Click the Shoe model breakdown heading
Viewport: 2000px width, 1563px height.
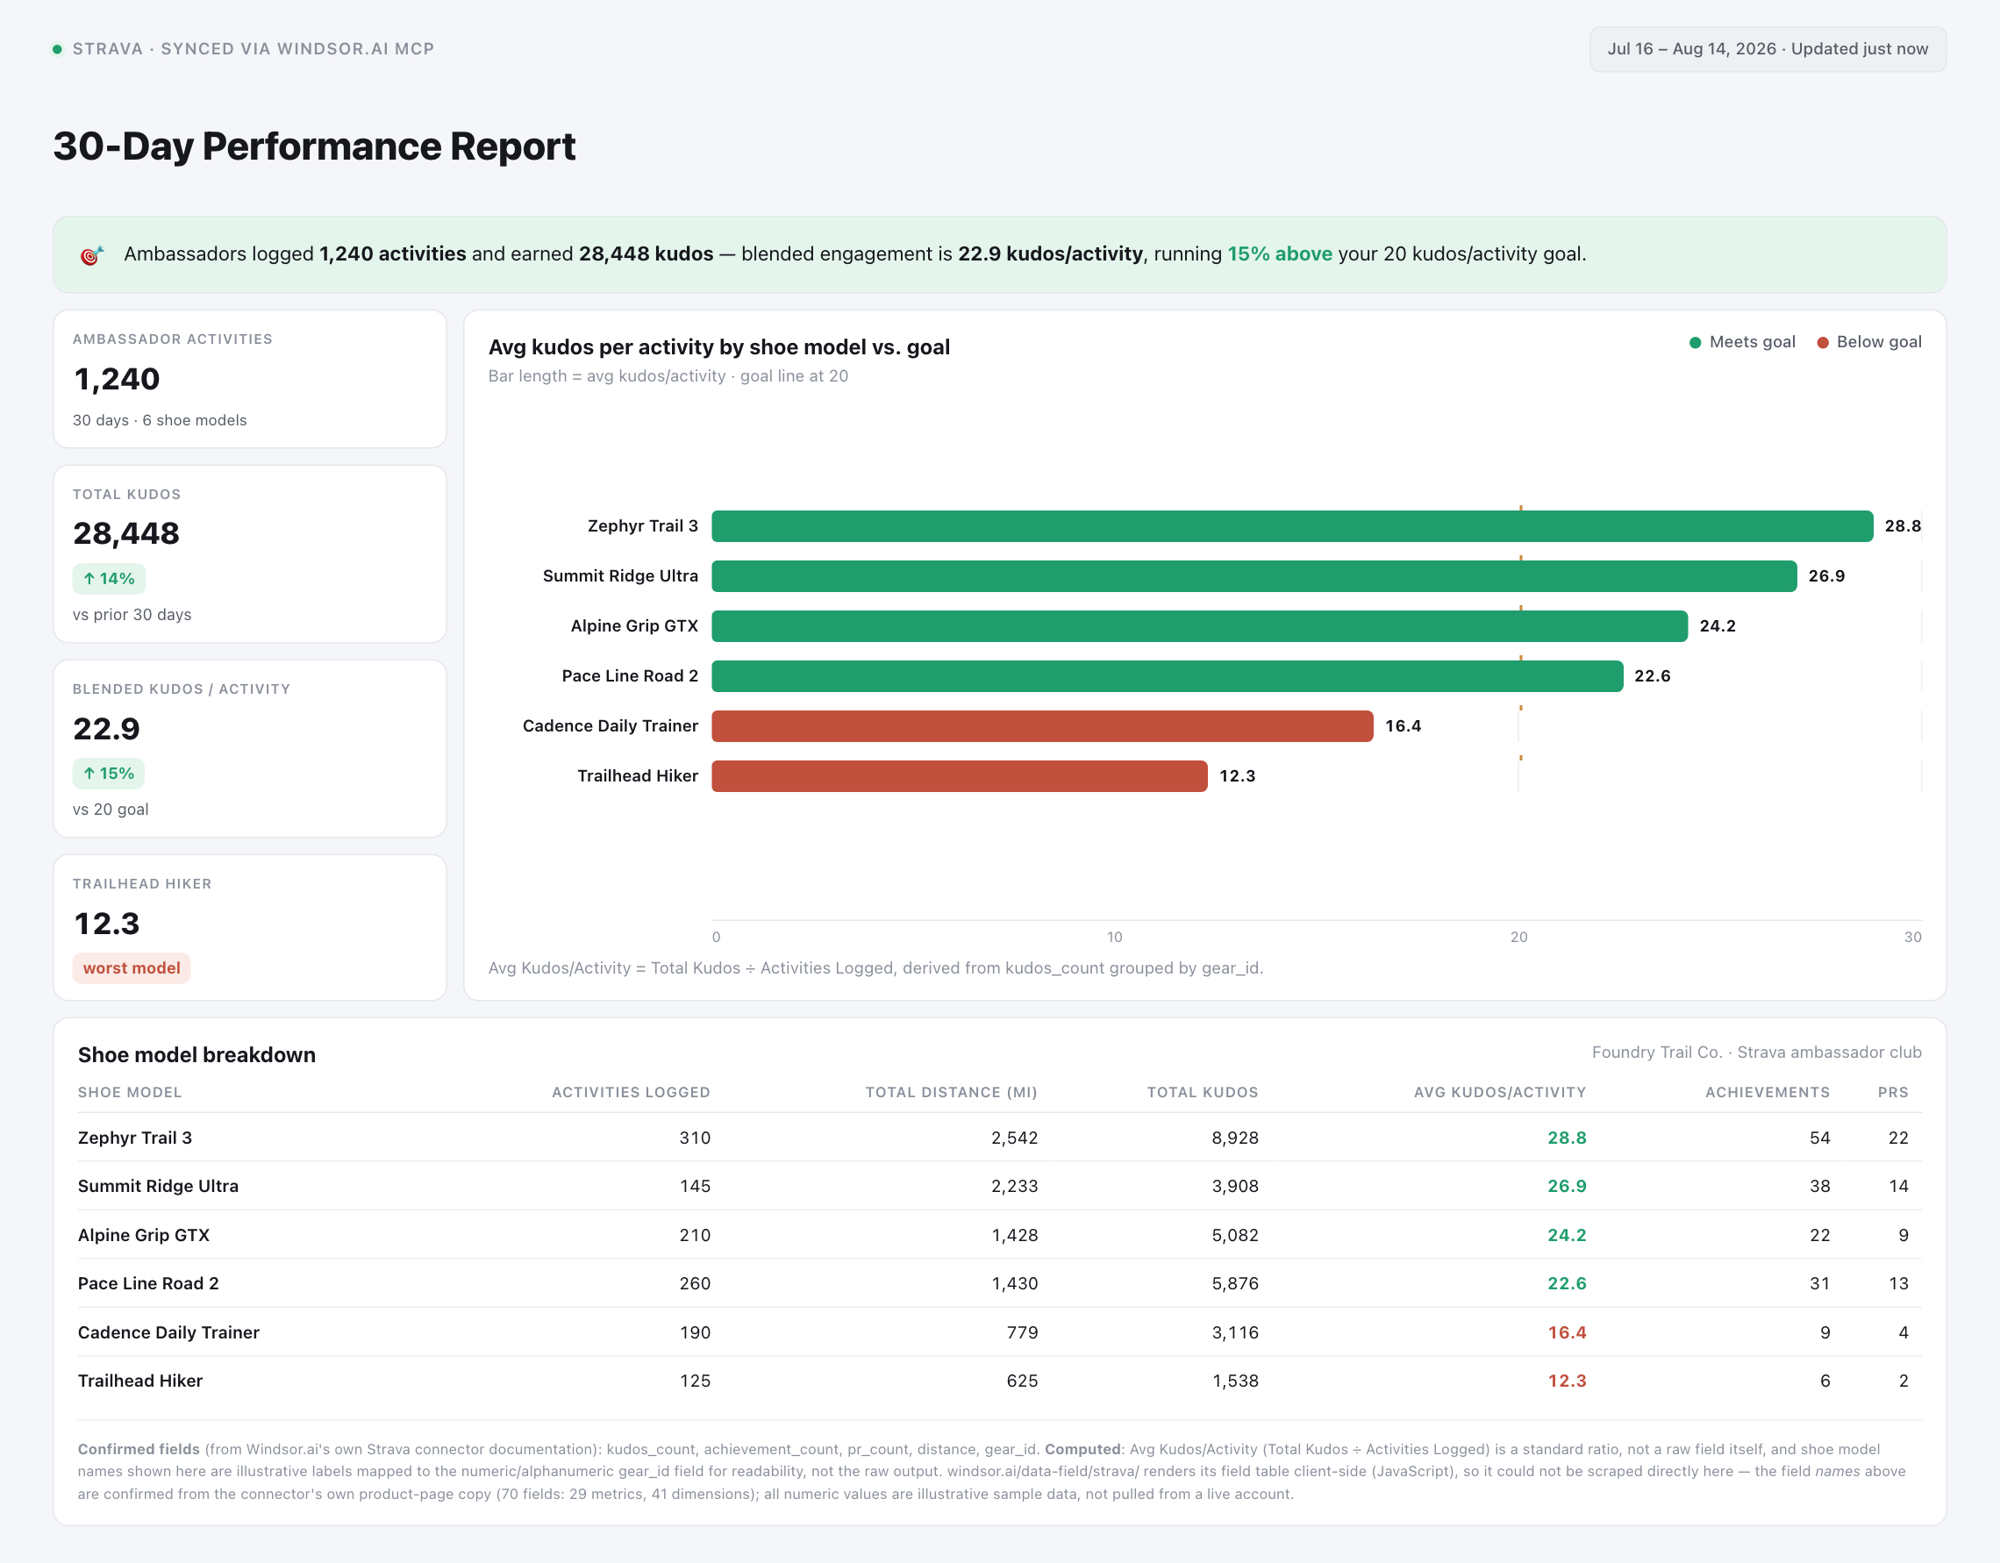196,1055
